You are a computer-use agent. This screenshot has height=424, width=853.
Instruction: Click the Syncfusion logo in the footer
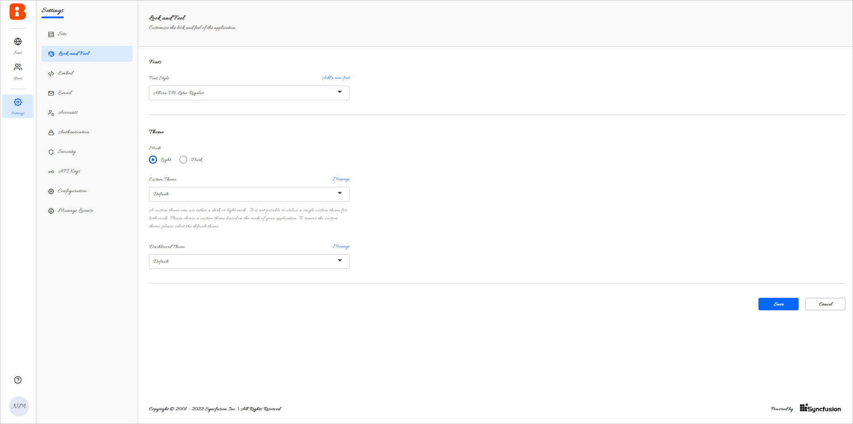[x=820, y=408]
